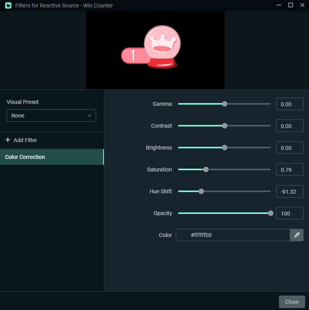Click the Visual Preset dropdown chevron

[x=89, y=116]
